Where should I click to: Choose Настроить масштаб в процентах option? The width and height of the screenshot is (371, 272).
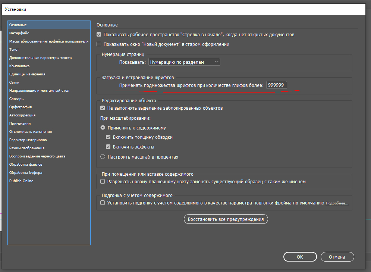pyautogui.click(x=103, y=157)
